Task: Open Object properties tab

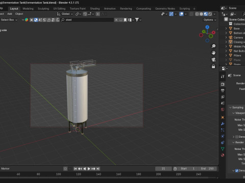Action: [223, 117]
